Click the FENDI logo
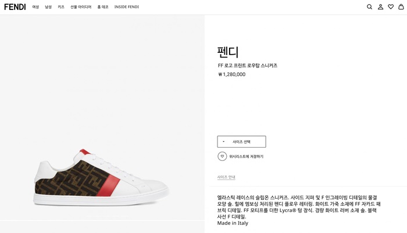Image resolution: width=407 pixels, height=233 pixels. (15, 7)
